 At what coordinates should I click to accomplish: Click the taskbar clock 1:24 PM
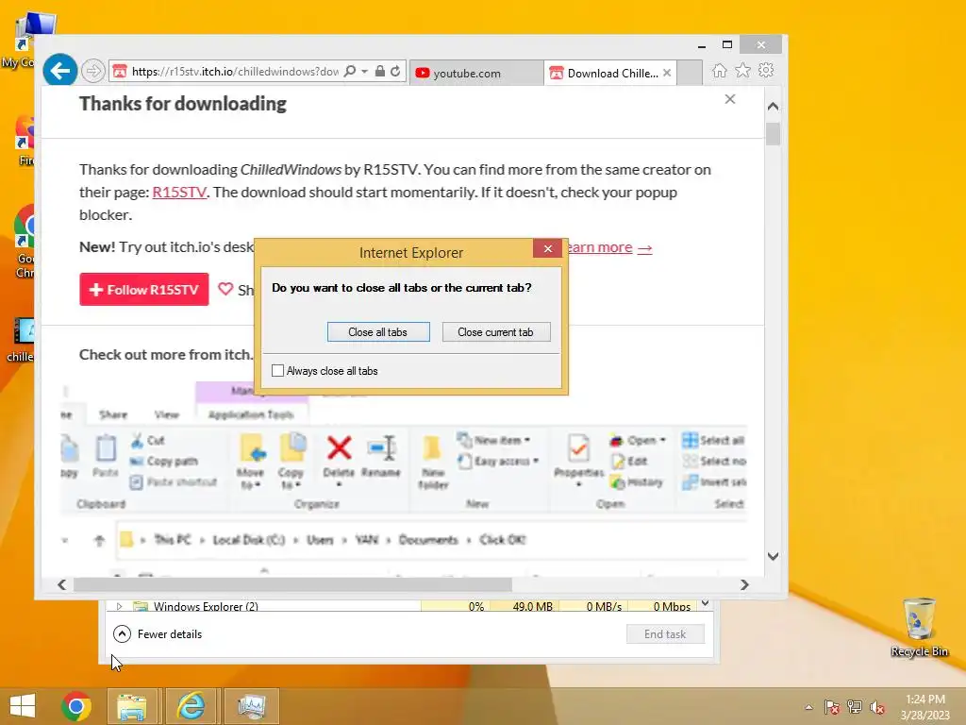925,700
